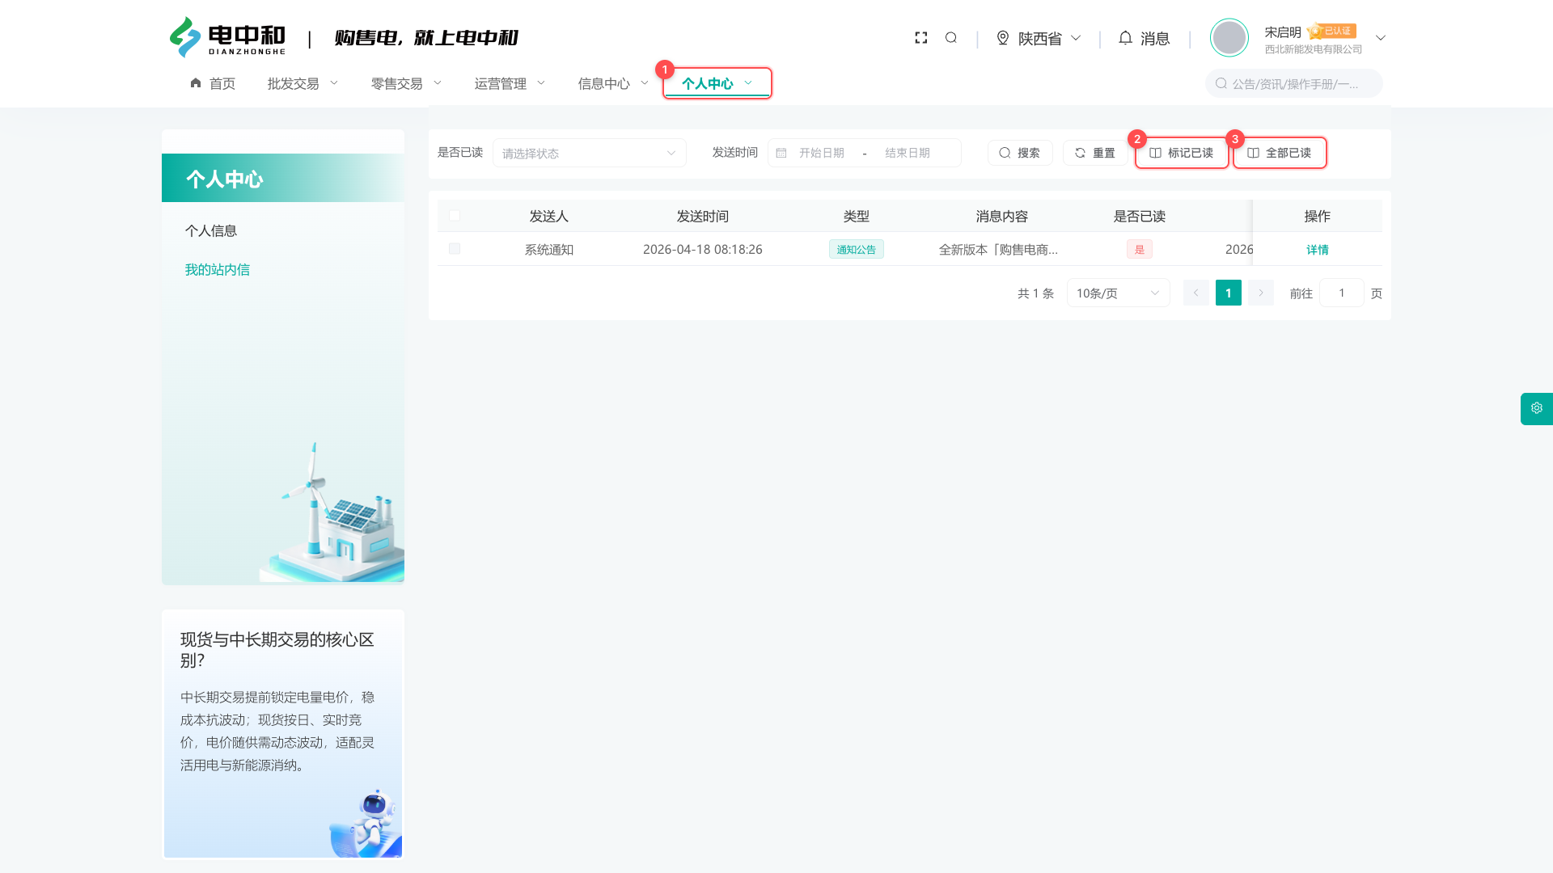Select page 1 in pagination
The height and width of the screenshot is (873, 1553).
tap(1229, 293)
